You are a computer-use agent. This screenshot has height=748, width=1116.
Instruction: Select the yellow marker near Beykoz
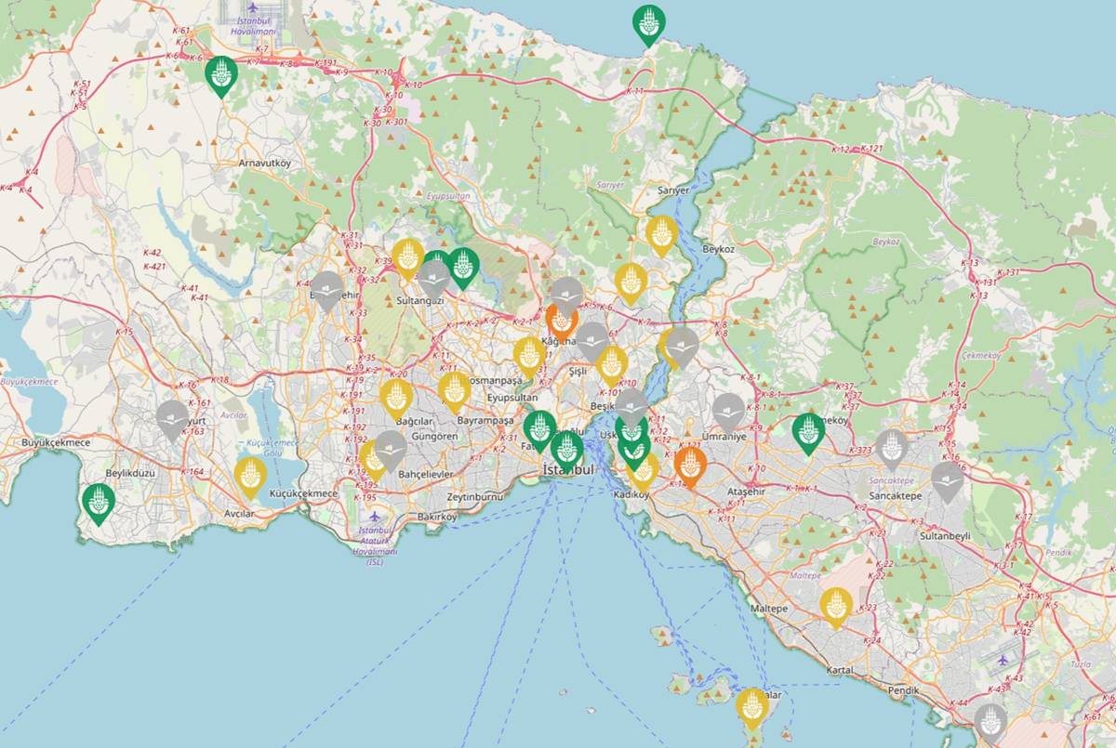(x=662, y=235)
